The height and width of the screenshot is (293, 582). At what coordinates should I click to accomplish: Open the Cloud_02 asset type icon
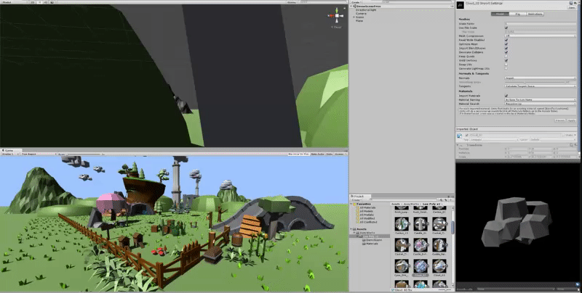click(461, 5)
